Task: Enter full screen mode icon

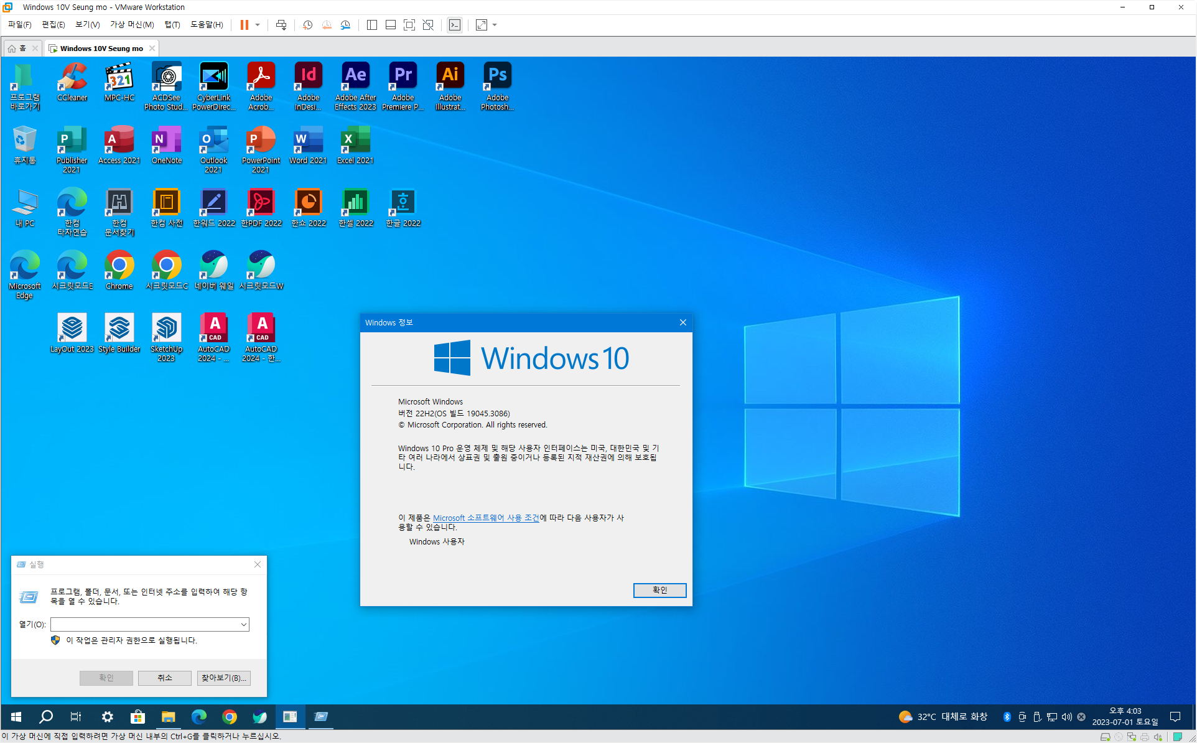Action: pyautogui.click(x=409, y=25)
